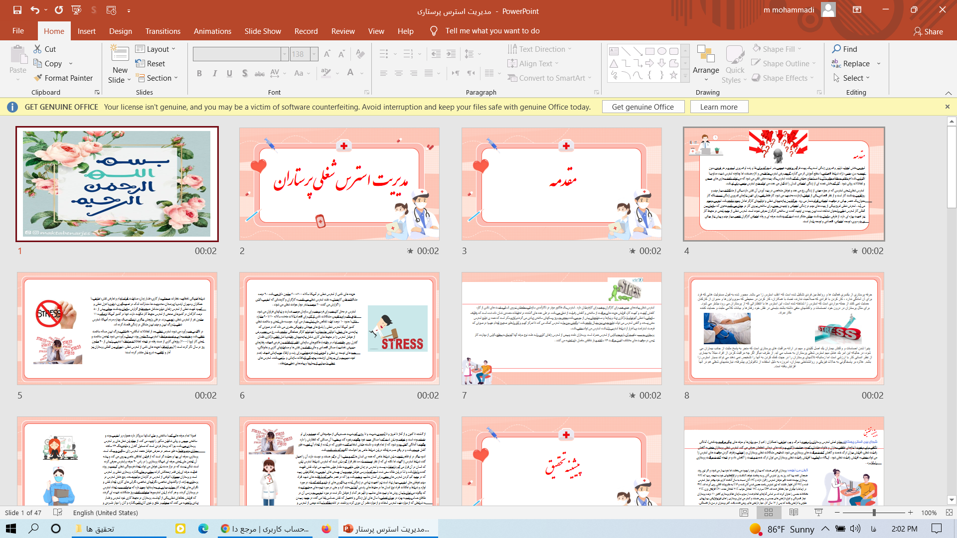
Task: Switch to Normal view in status bar
Action: point(744,513)
